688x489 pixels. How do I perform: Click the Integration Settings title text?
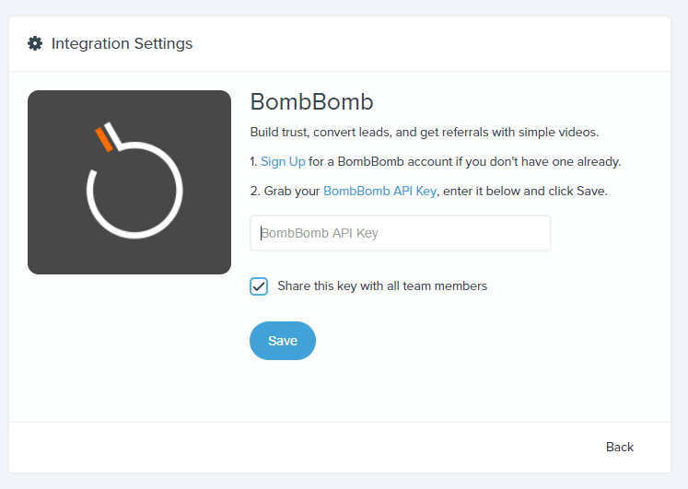[122, 43]
